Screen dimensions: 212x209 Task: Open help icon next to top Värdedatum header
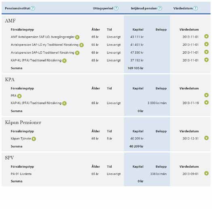point(195,8)
